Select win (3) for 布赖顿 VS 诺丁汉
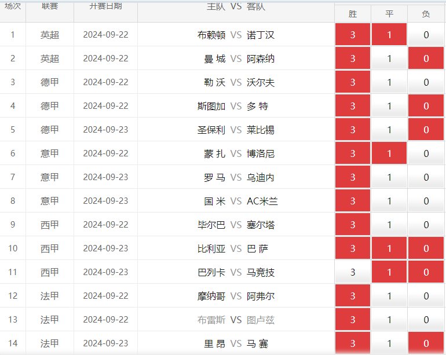This screenshot has height=355, width=446. point(353,35)
